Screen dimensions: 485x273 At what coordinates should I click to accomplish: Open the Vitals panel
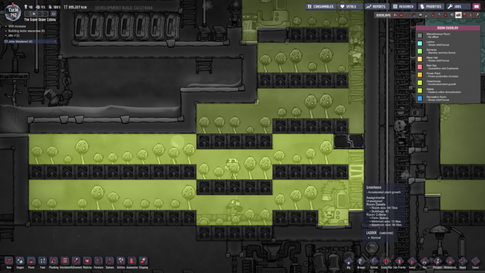[348, 6]
